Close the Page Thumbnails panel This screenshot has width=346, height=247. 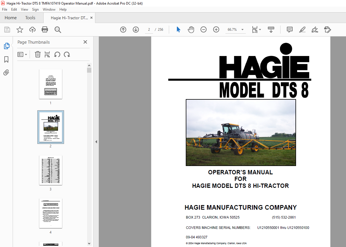tap(85, 42)
